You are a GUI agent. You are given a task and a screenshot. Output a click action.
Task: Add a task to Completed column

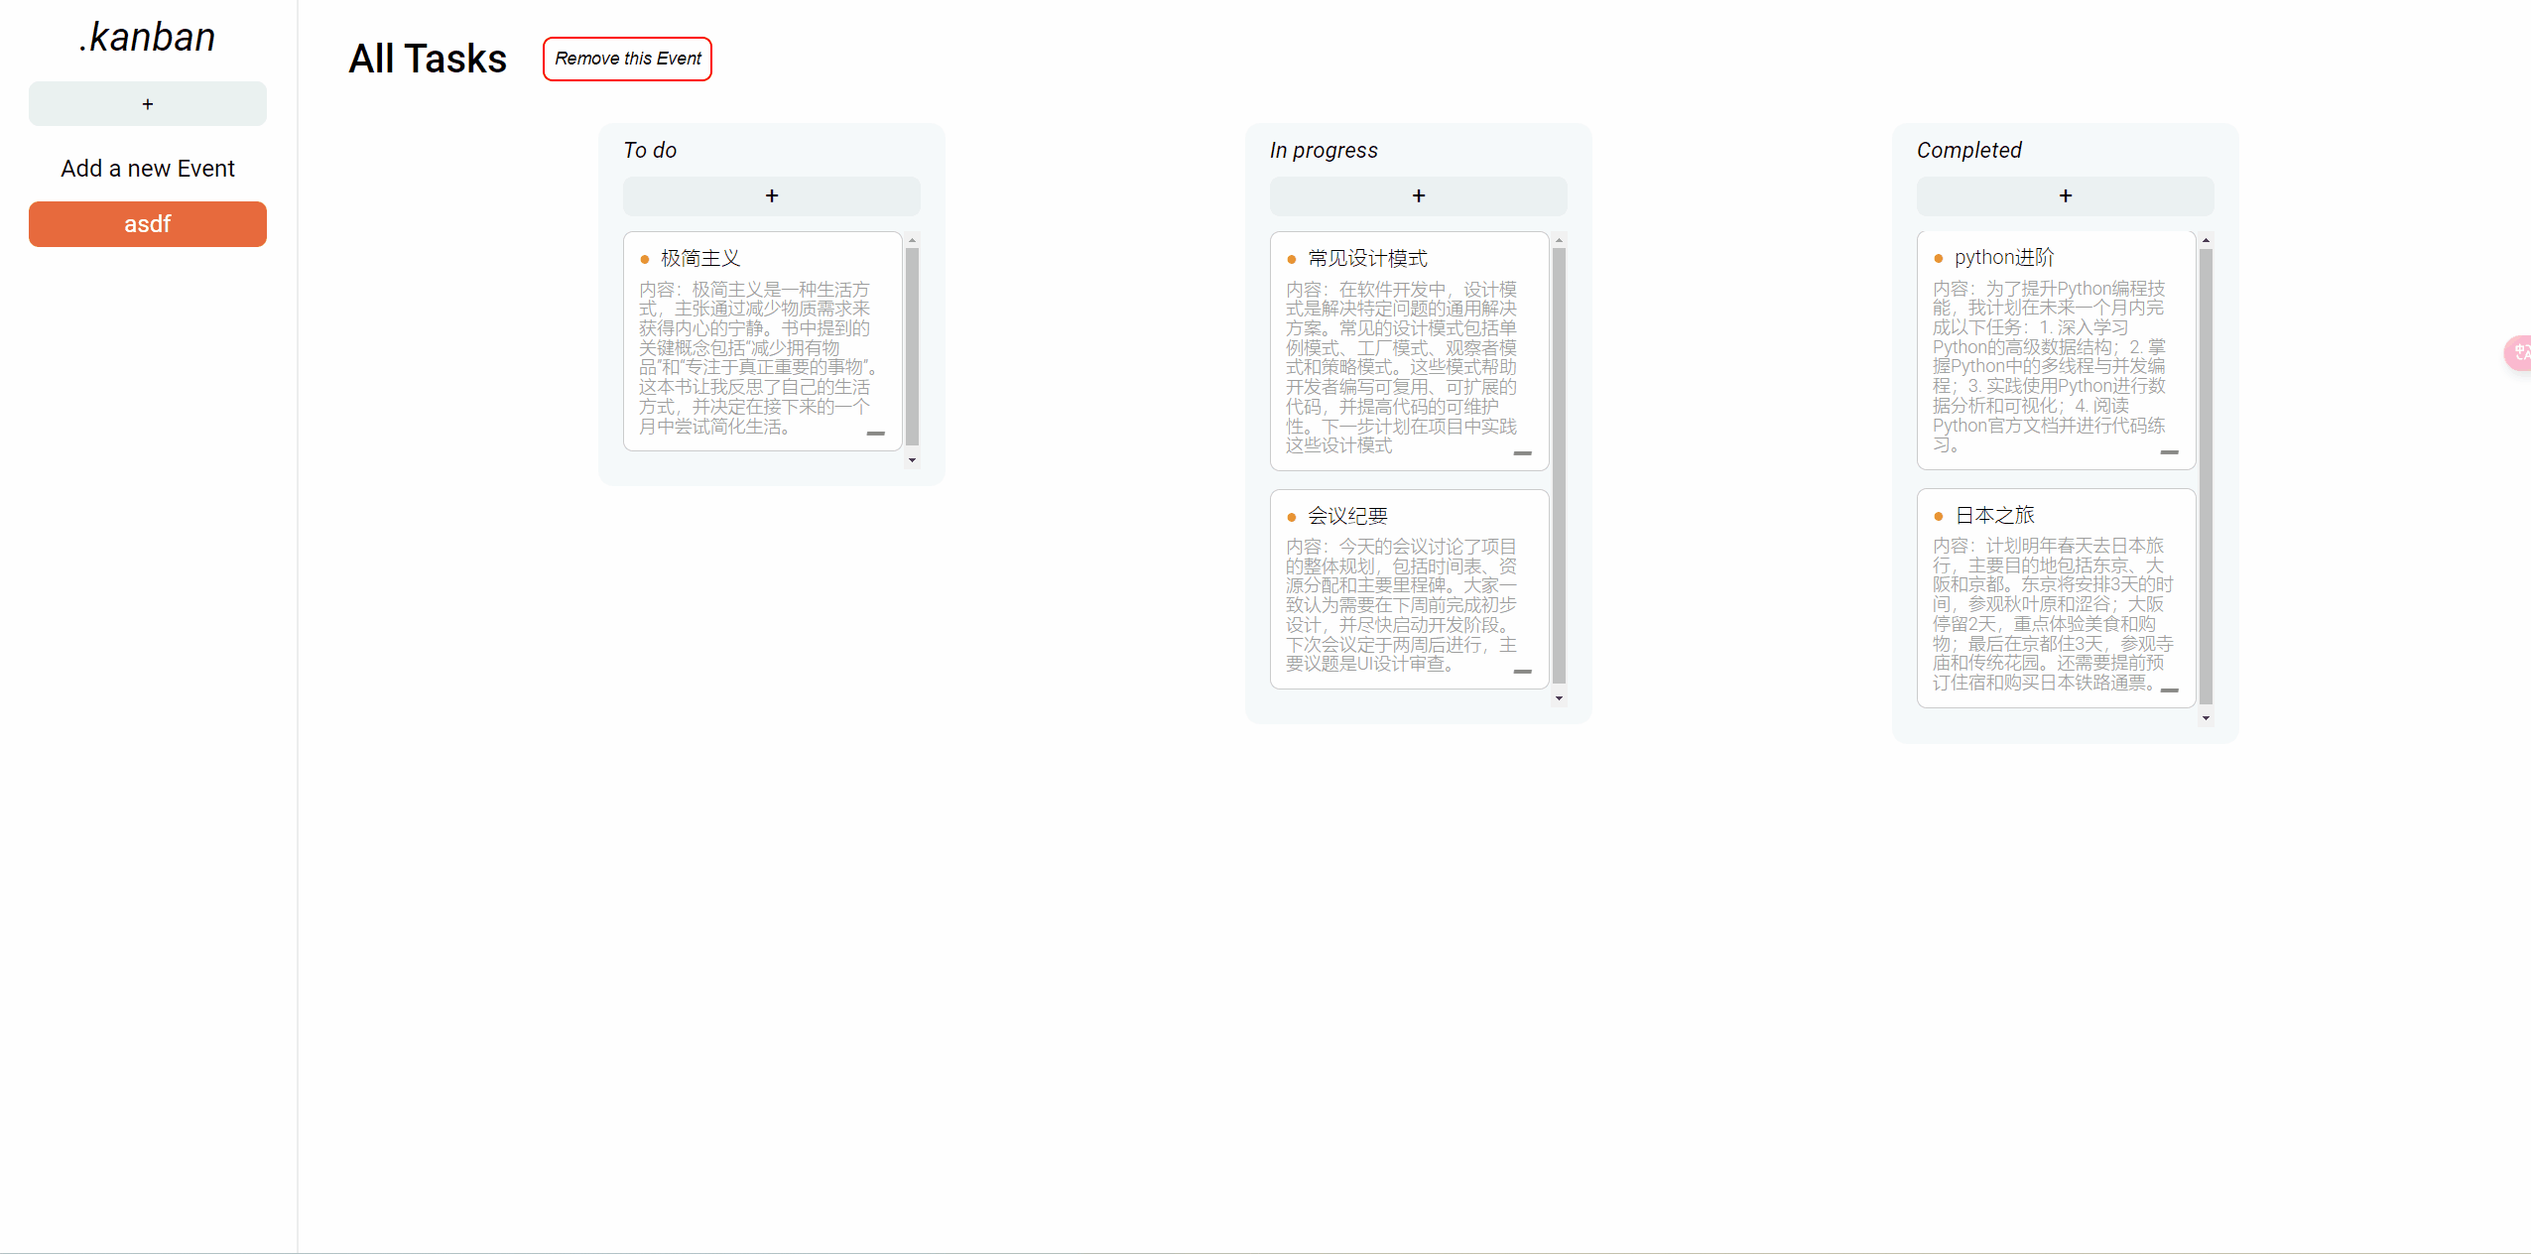2065,196
